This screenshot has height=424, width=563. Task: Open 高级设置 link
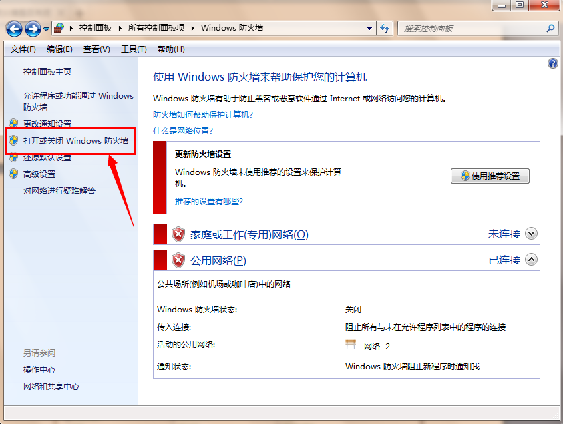39,174
